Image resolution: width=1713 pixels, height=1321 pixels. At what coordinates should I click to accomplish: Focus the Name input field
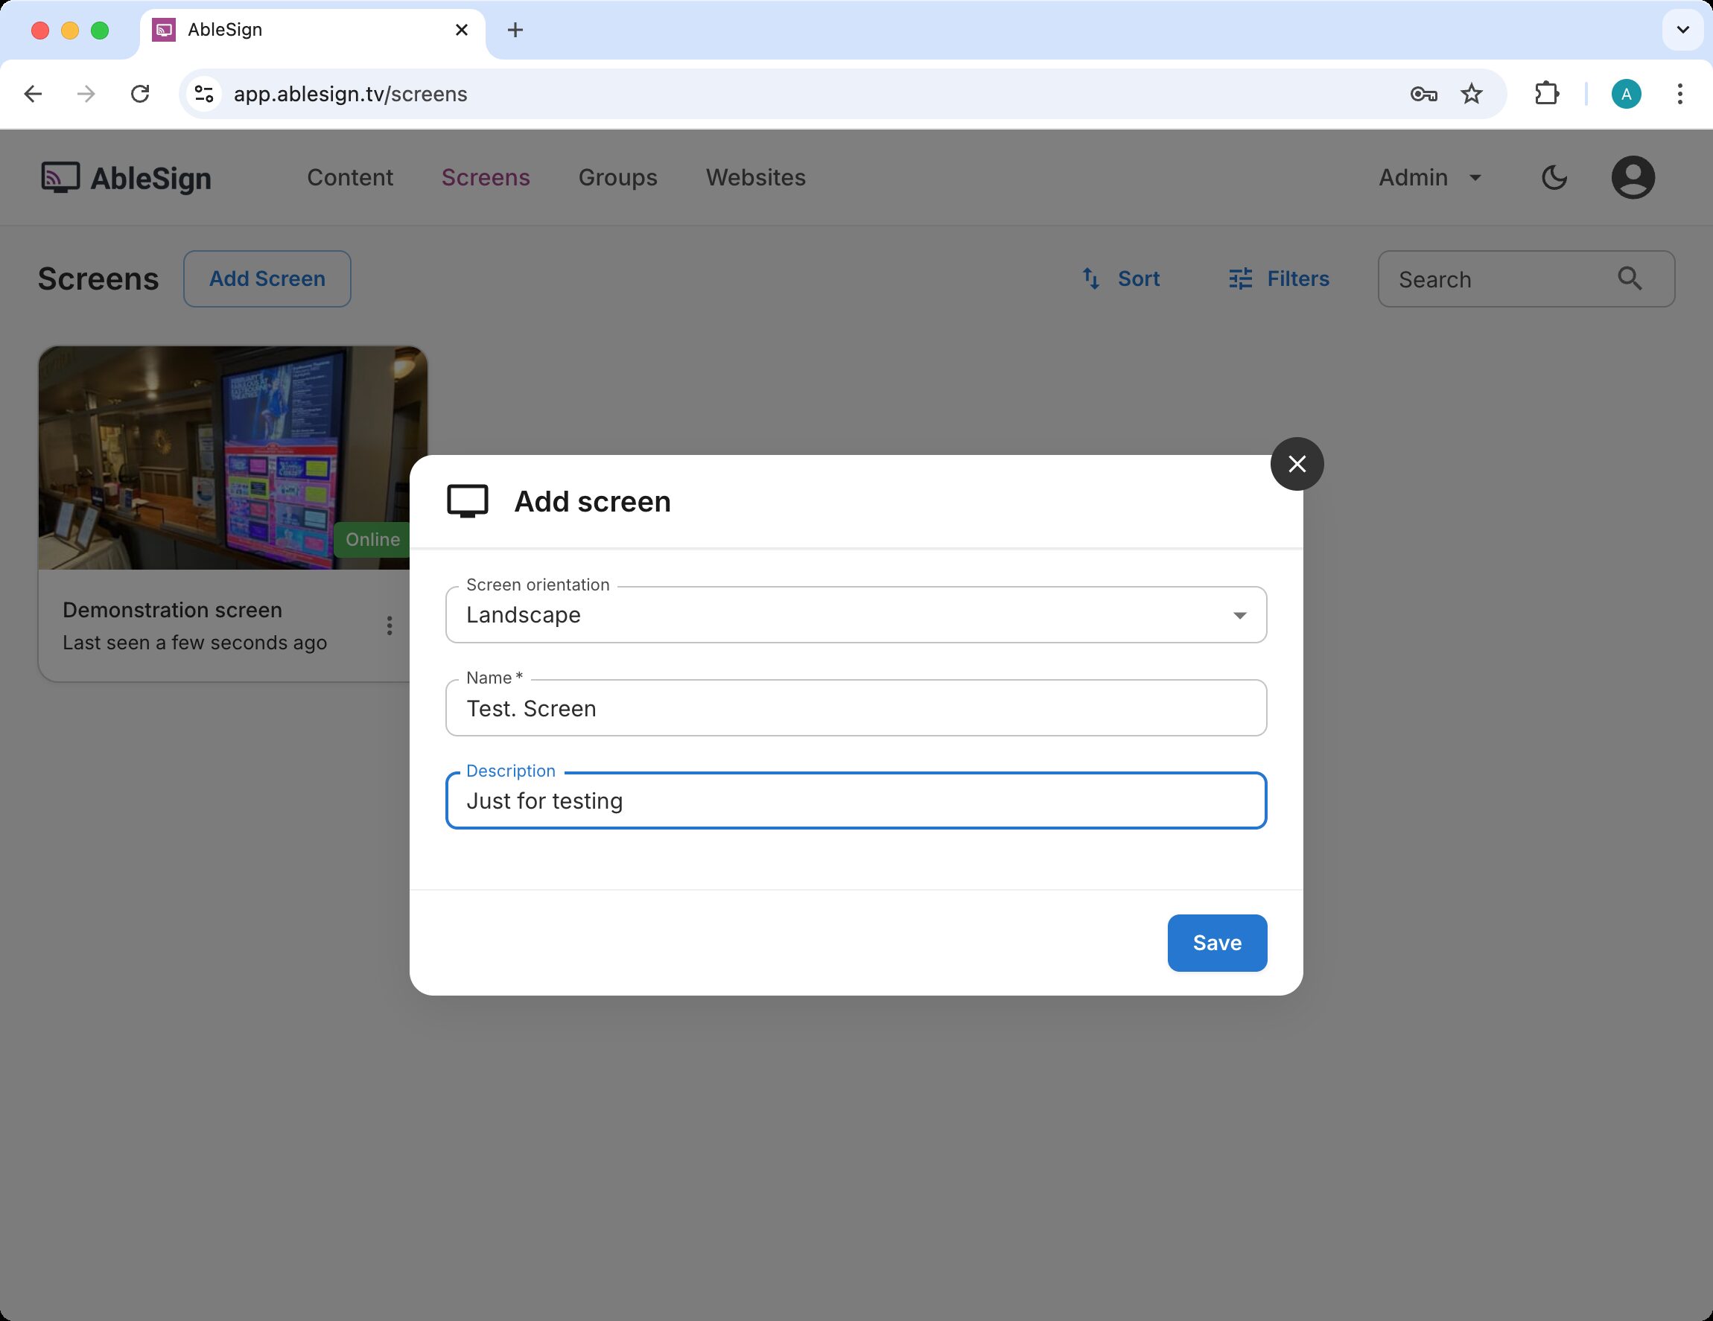[855, 708]
